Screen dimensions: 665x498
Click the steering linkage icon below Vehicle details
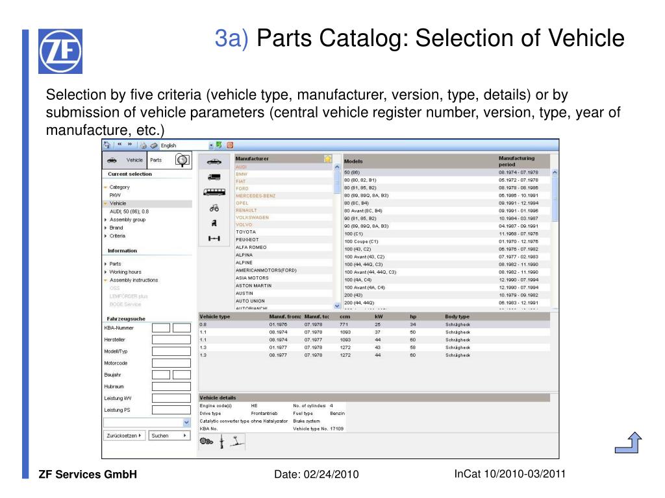click(237, 442)
